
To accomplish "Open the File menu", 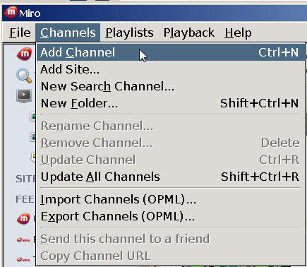I will (20, 32).
